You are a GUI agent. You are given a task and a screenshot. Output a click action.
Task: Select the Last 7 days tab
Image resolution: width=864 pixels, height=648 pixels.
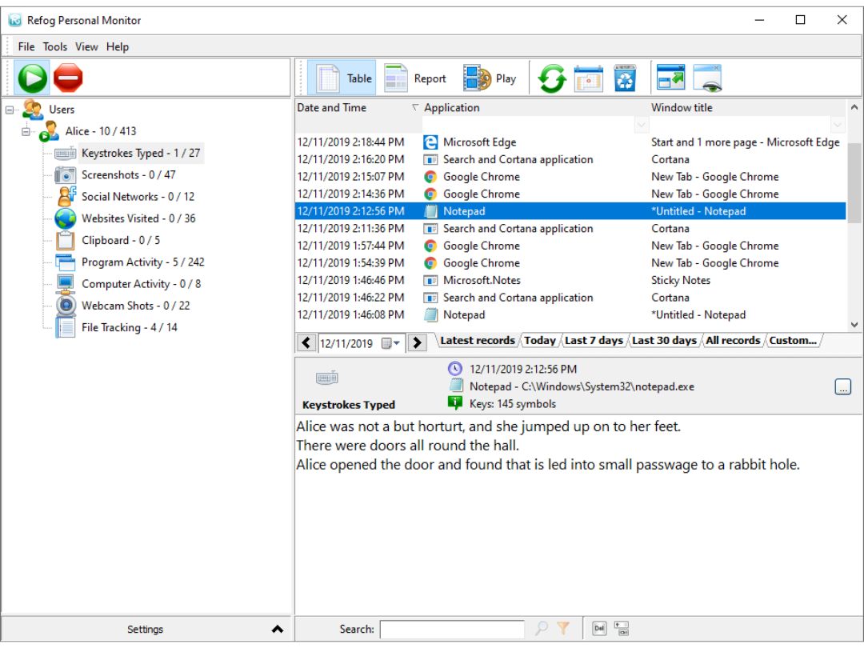[594, 341]
